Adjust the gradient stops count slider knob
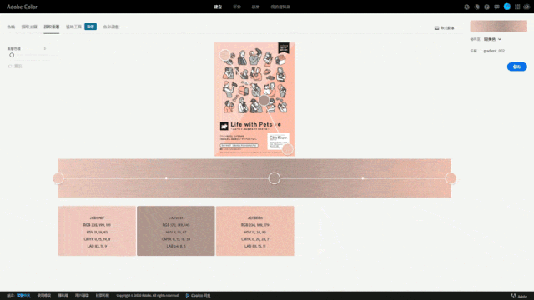 [12, 55]
